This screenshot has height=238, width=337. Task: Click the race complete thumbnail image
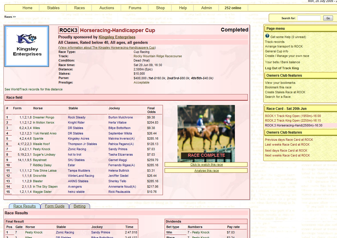coord(206,133)
